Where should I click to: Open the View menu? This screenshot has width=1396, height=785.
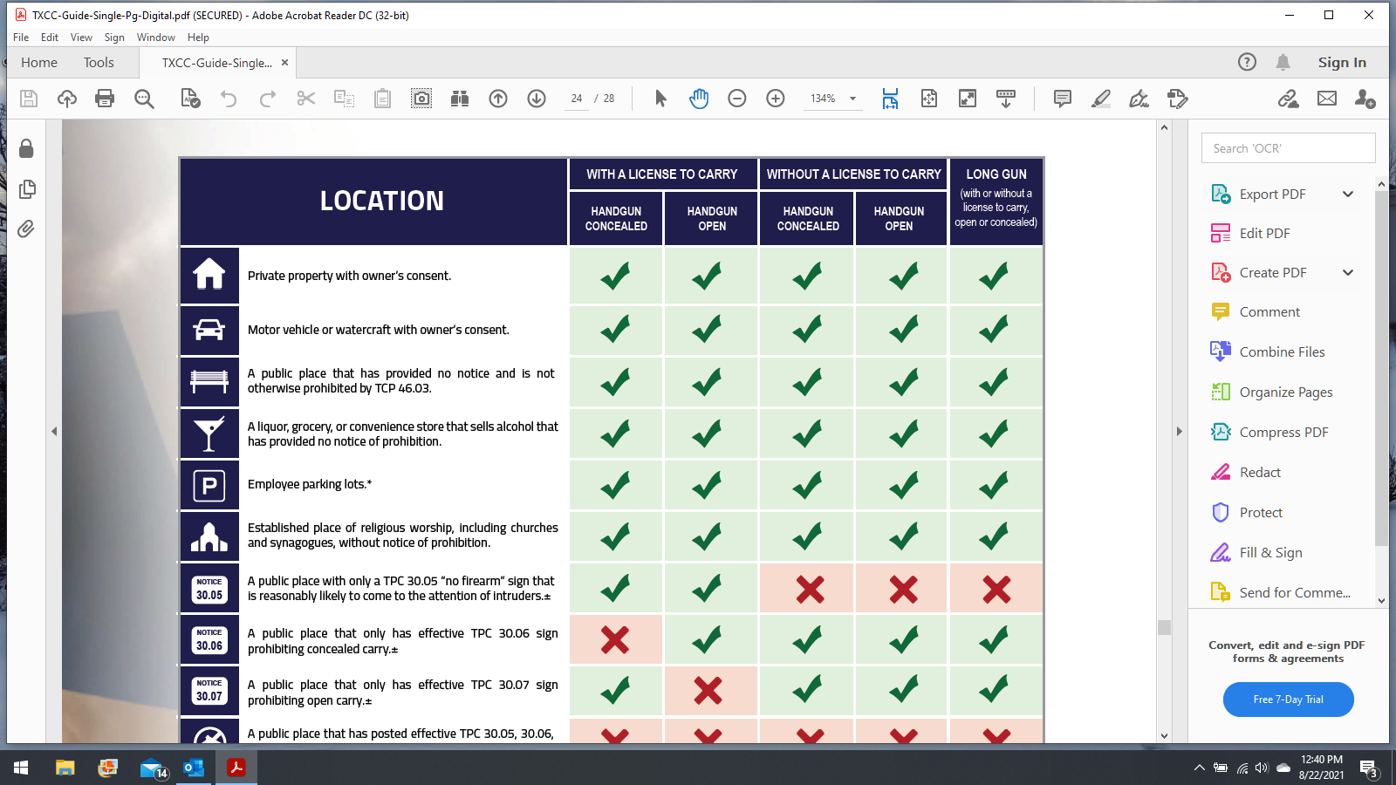81,38
